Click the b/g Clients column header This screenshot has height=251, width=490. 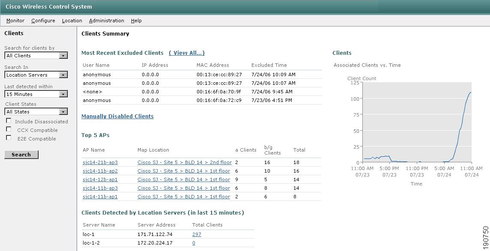click(272, 150)
